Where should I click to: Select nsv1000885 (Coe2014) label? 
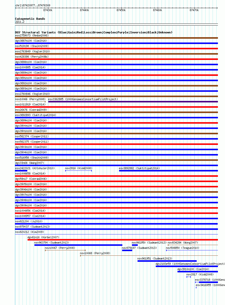pyautogui.click(x=30, y=67)
